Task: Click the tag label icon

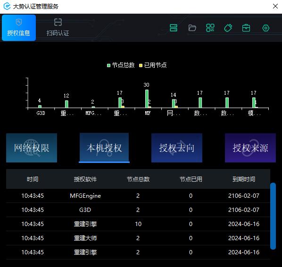Action: click(x=228, y=28)
